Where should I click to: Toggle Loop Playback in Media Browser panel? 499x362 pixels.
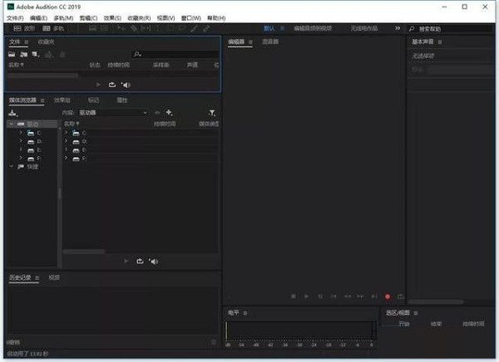point(140,262)
